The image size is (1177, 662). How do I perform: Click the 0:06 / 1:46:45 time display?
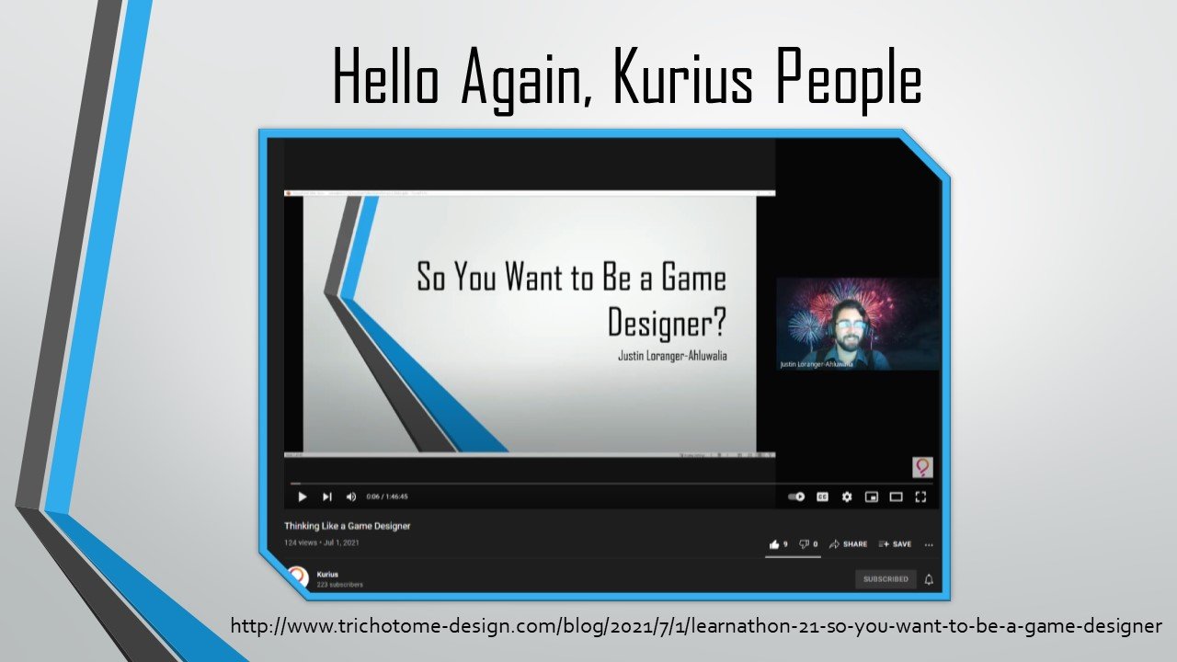point(387,496)
